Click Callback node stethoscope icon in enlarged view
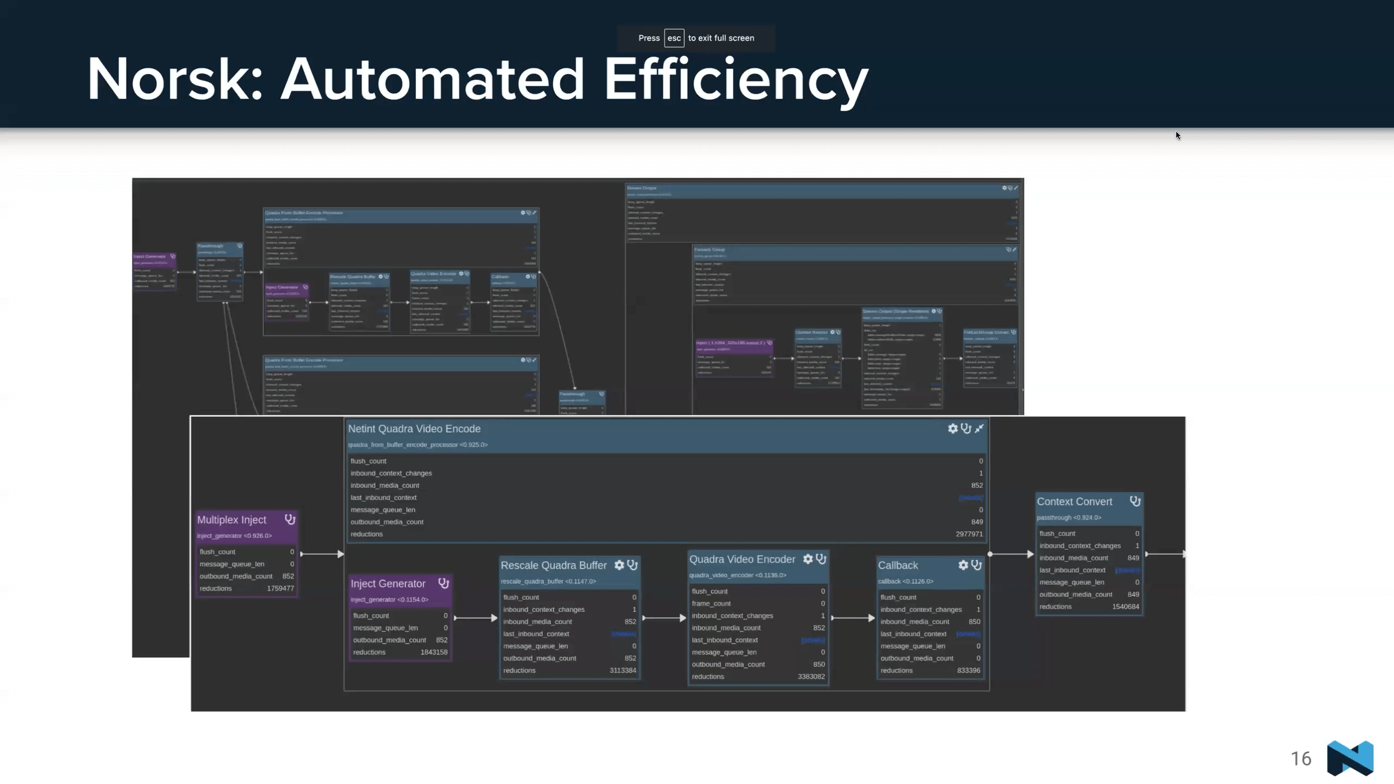 [x=976, y=565]
